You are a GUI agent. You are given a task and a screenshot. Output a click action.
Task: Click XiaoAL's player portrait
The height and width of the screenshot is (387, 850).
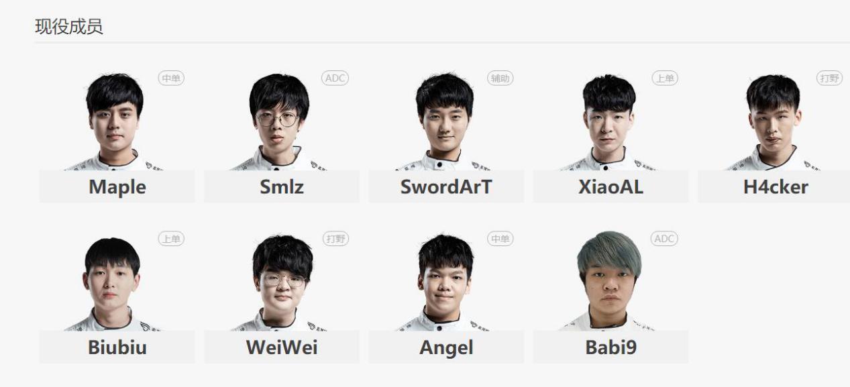click(609, 121)
